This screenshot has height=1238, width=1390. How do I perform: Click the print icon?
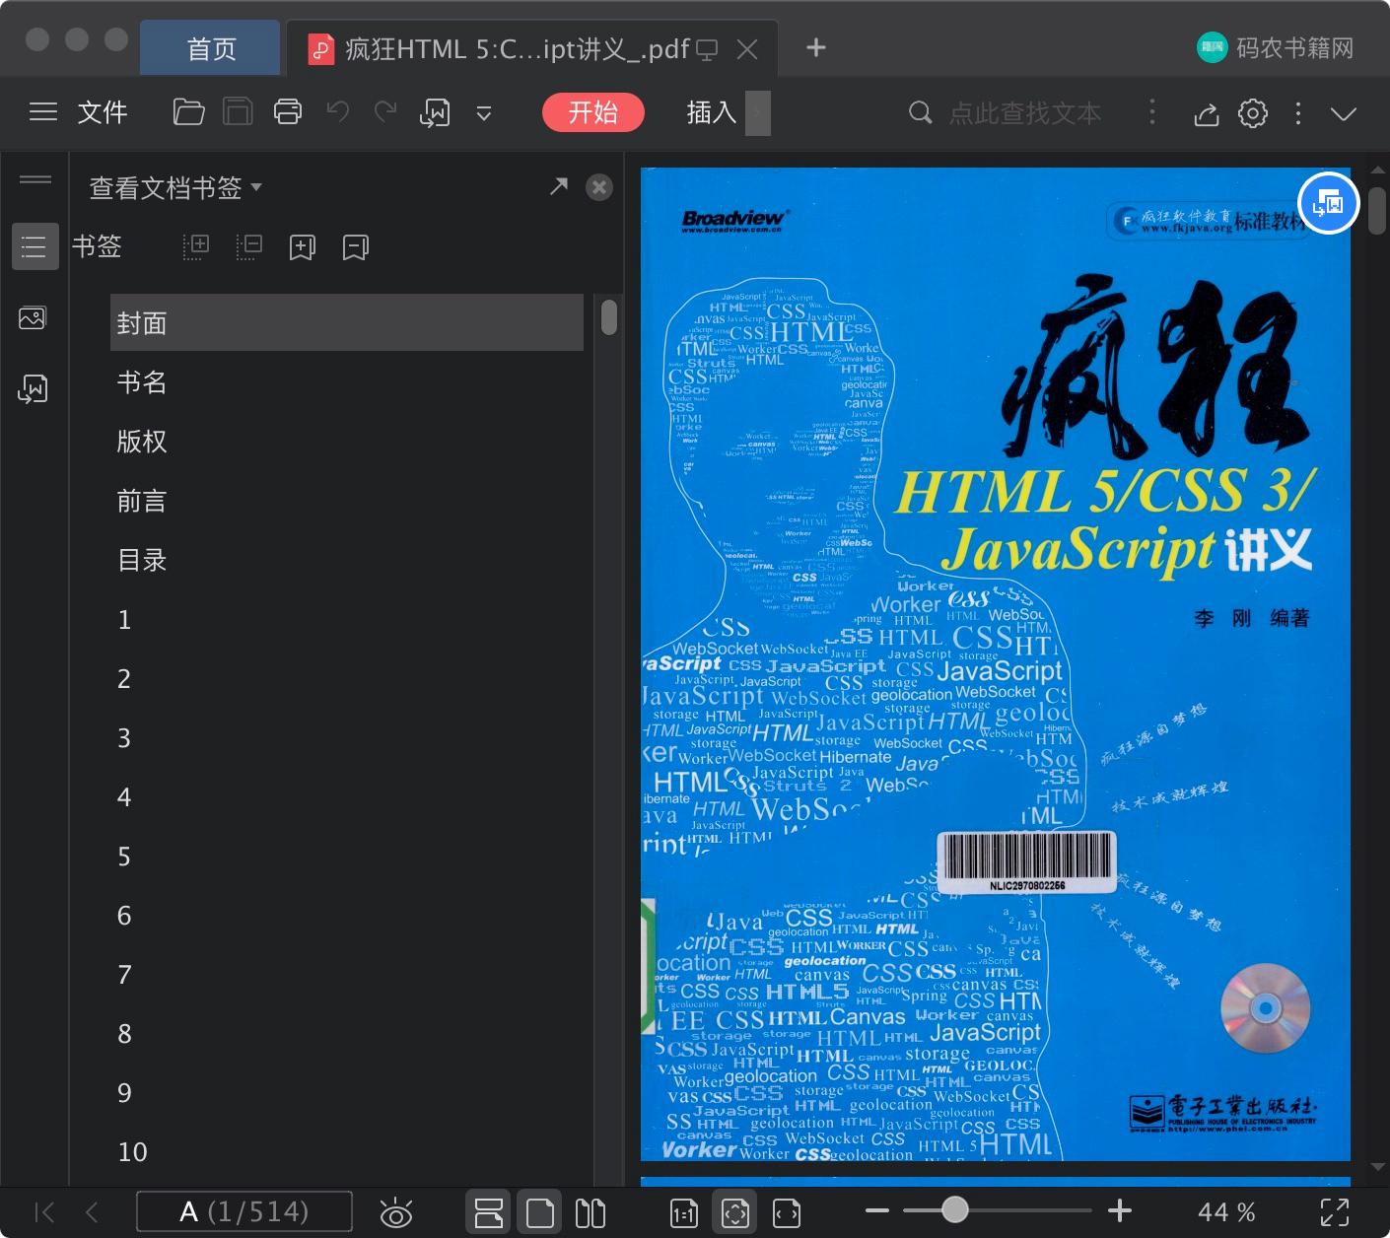(288, 112)
